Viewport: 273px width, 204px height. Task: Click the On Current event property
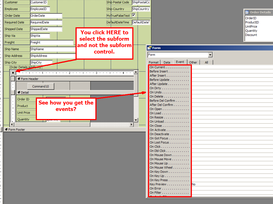(170, 67)
